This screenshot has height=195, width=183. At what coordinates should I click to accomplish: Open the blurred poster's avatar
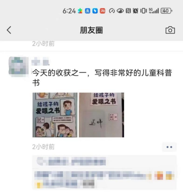pos(19,67)
